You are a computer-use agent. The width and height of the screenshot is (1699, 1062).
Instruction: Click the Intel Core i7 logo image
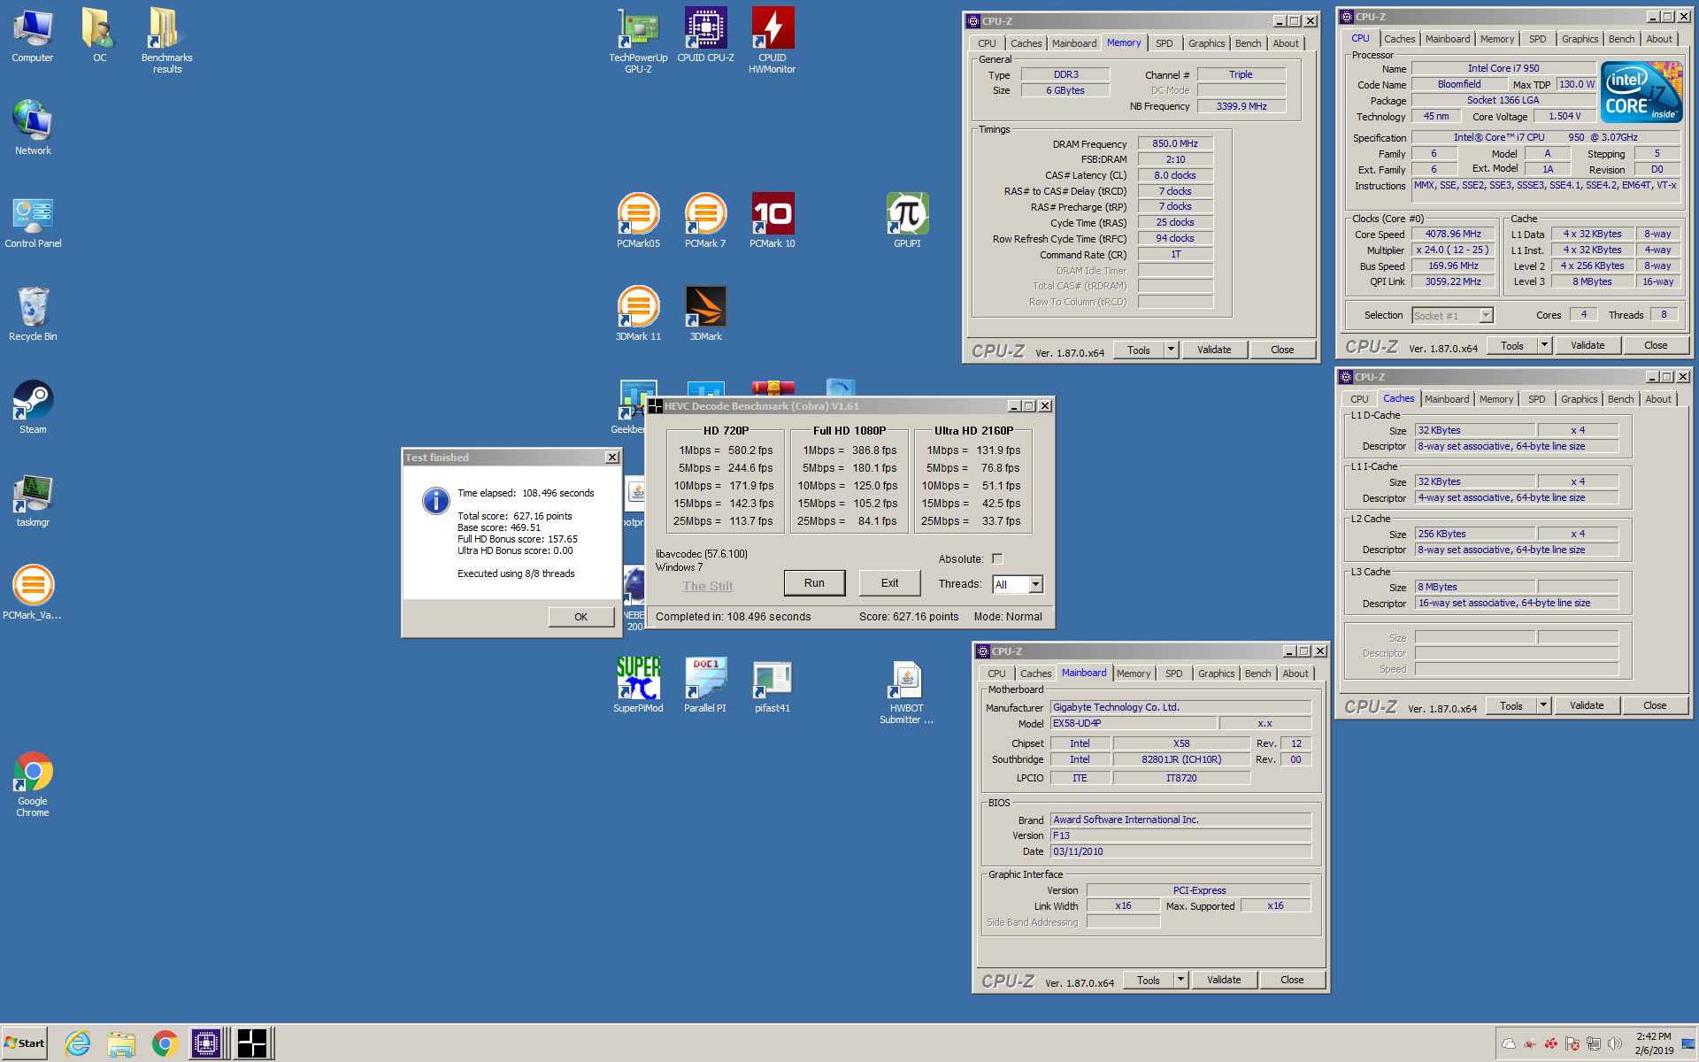point(1641,92)
